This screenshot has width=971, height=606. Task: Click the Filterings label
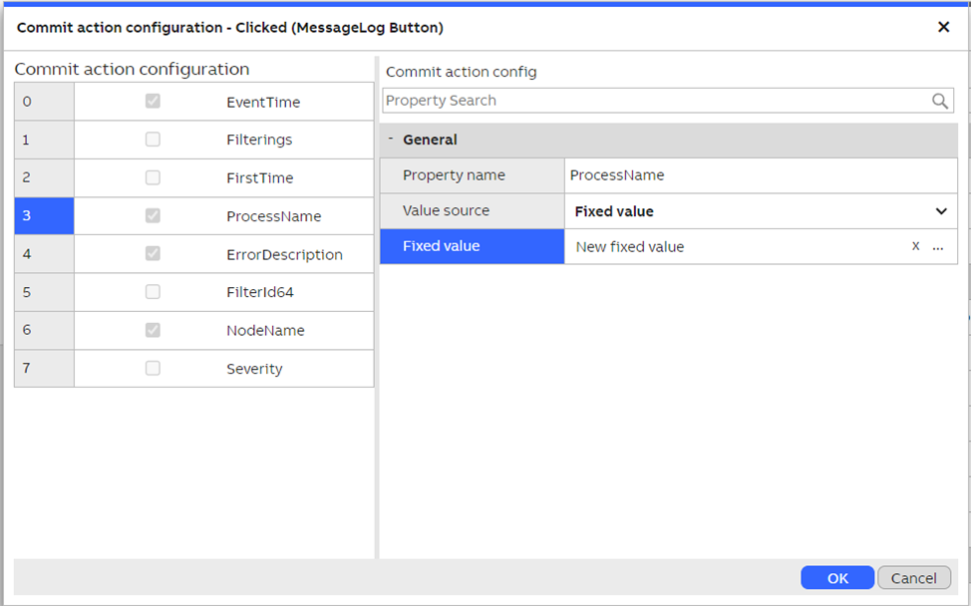259,140
